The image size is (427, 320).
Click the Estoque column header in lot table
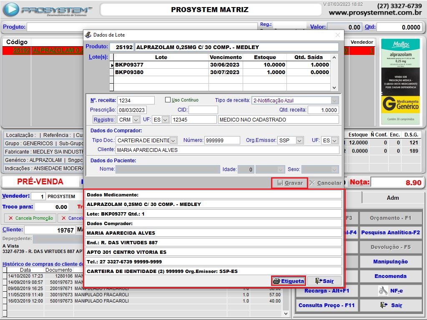(x=265, y=57)
